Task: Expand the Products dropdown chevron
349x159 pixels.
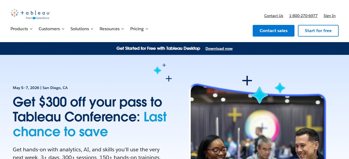Action: tap(31, 29)
